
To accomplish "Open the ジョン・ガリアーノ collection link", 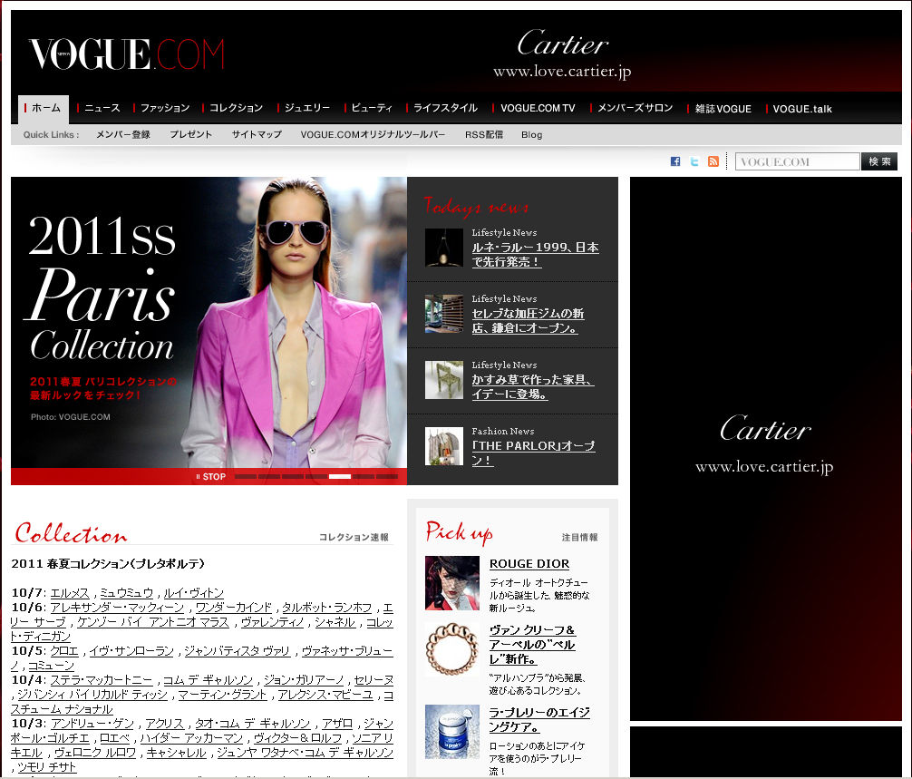I will (x=304, y=680).
